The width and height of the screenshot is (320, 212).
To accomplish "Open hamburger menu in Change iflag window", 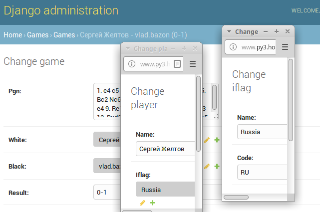I will 285,47.
